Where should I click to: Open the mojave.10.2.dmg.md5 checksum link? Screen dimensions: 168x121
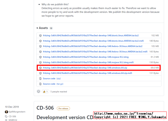[88, 62]
